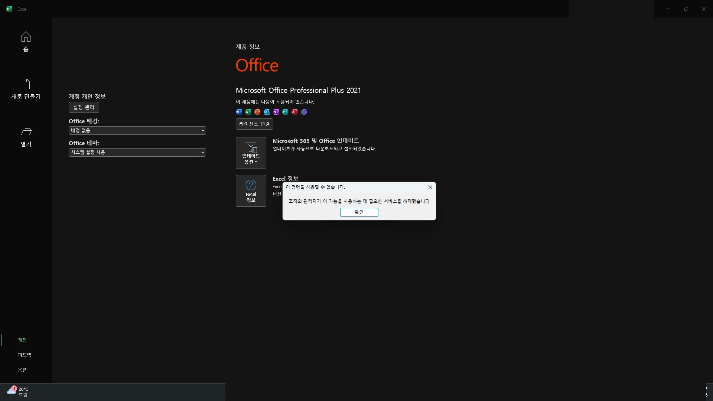Screen dimensions: 713x401
Task: Click the Access app icon
Action: (x=294, y=112)
